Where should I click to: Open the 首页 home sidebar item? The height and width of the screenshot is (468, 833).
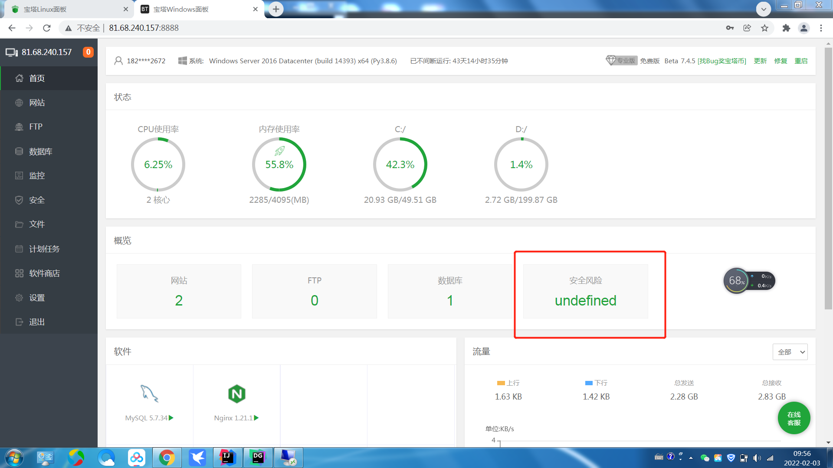pyautogui.click(x=49, y=78)
